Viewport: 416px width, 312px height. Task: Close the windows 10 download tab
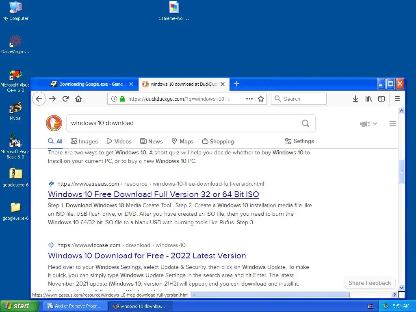[x=223, y=84]
